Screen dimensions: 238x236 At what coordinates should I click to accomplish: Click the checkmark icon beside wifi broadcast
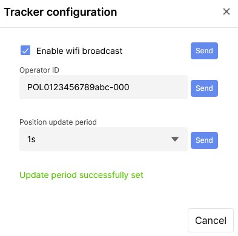25,50
